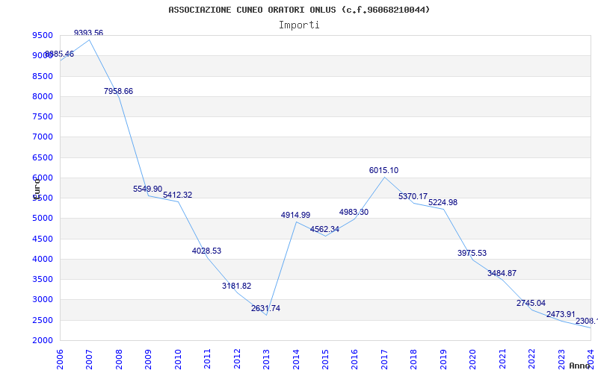Select the 2473.91 data label

coord(561,314)
